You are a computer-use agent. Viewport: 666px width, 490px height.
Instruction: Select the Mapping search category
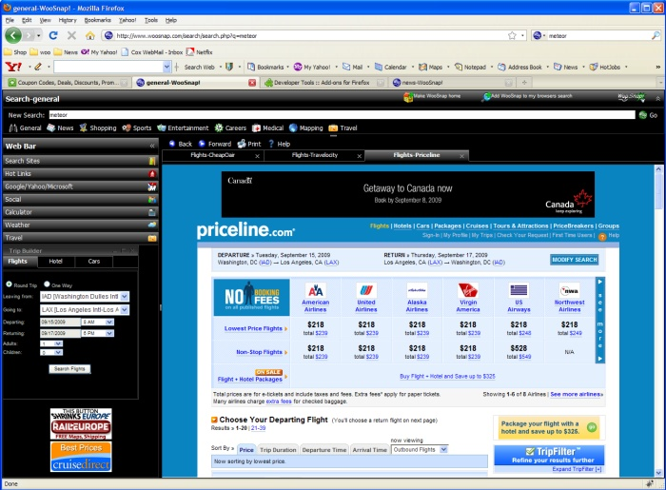pyautogui.click(x=305, y=127)
